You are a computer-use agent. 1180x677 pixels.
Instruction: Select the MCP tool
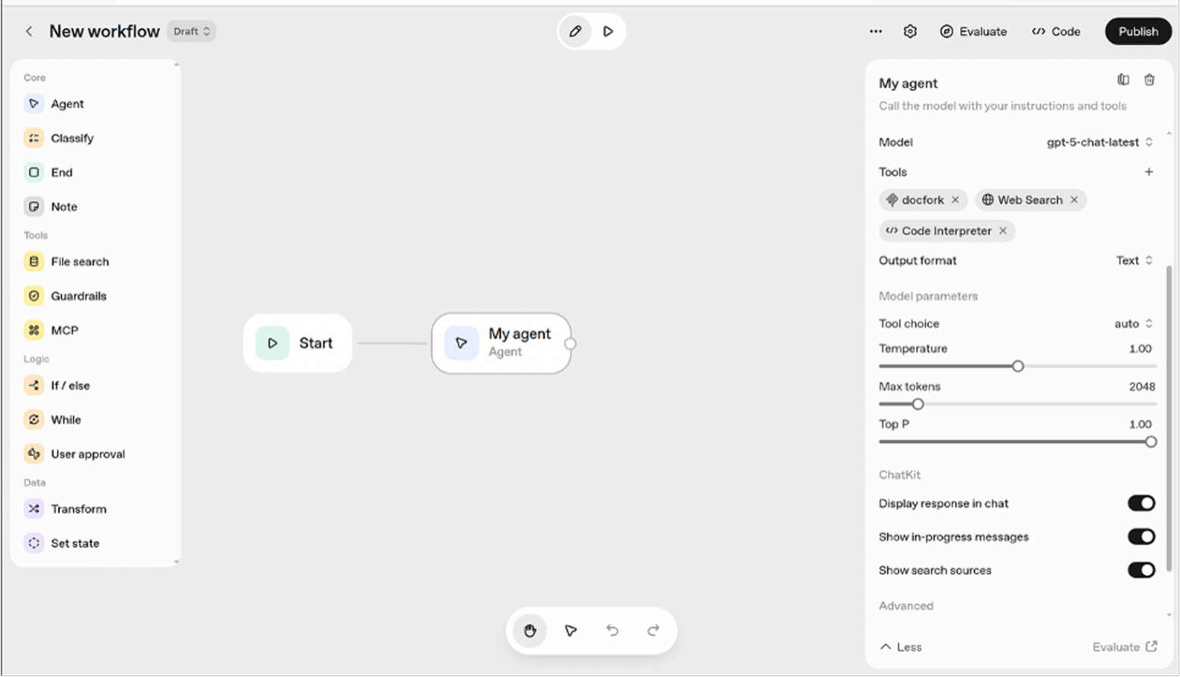pyautogui.click(x=64, y=330)
